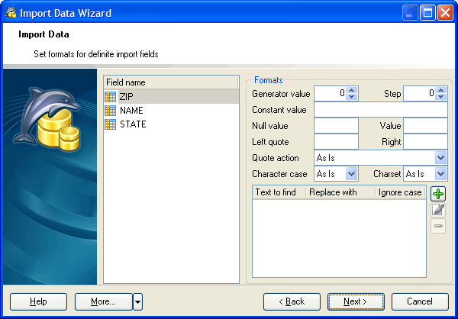Open the arrow menu beside More button
The image size is (458, 319).
[x=137, y=301]
